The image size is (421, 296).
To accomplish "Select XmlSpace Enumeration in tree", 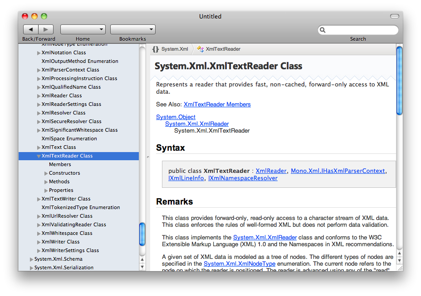I will coord(69,138).
